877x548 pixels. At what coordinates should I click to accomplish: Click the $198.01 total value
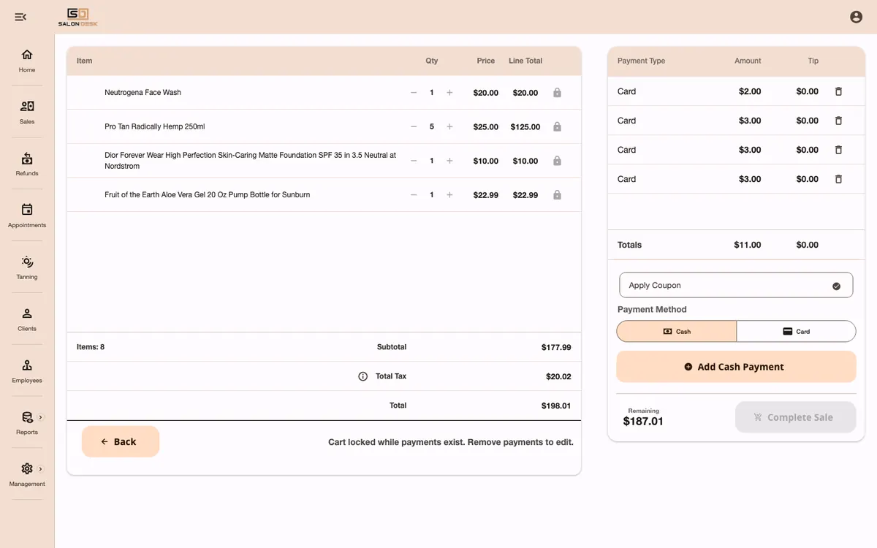(x=556, y=406)
